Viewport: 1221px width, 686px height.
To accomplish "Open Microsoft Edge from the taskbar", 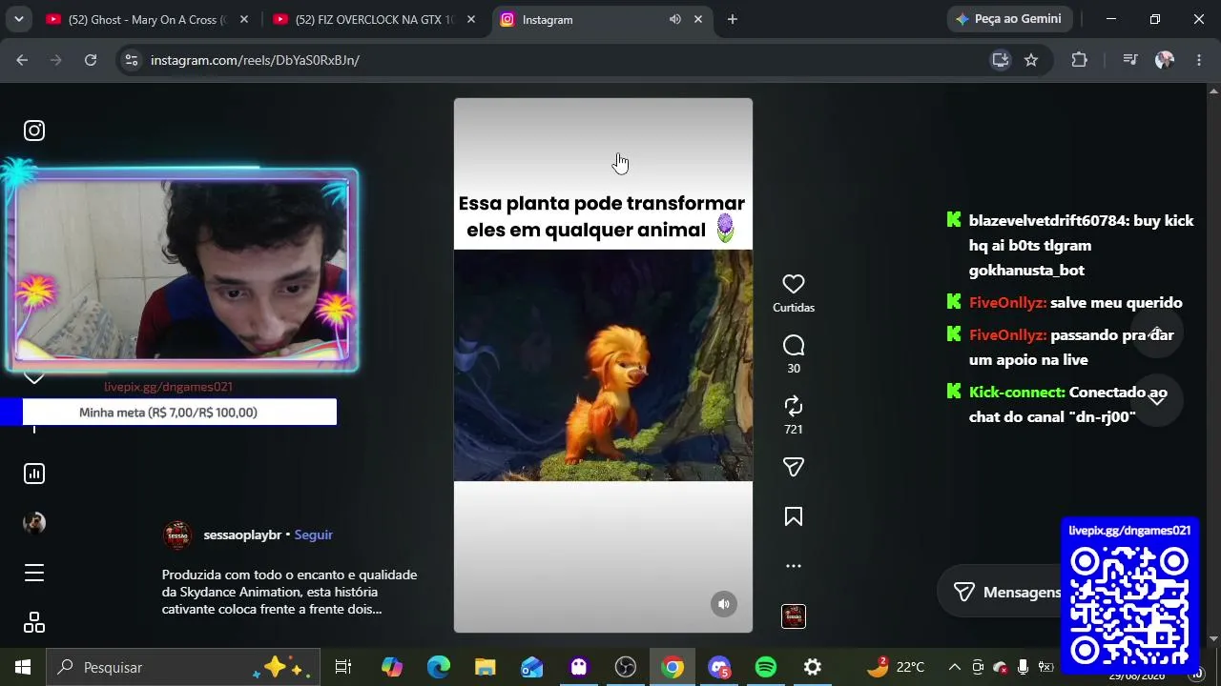I will (439, 667).
